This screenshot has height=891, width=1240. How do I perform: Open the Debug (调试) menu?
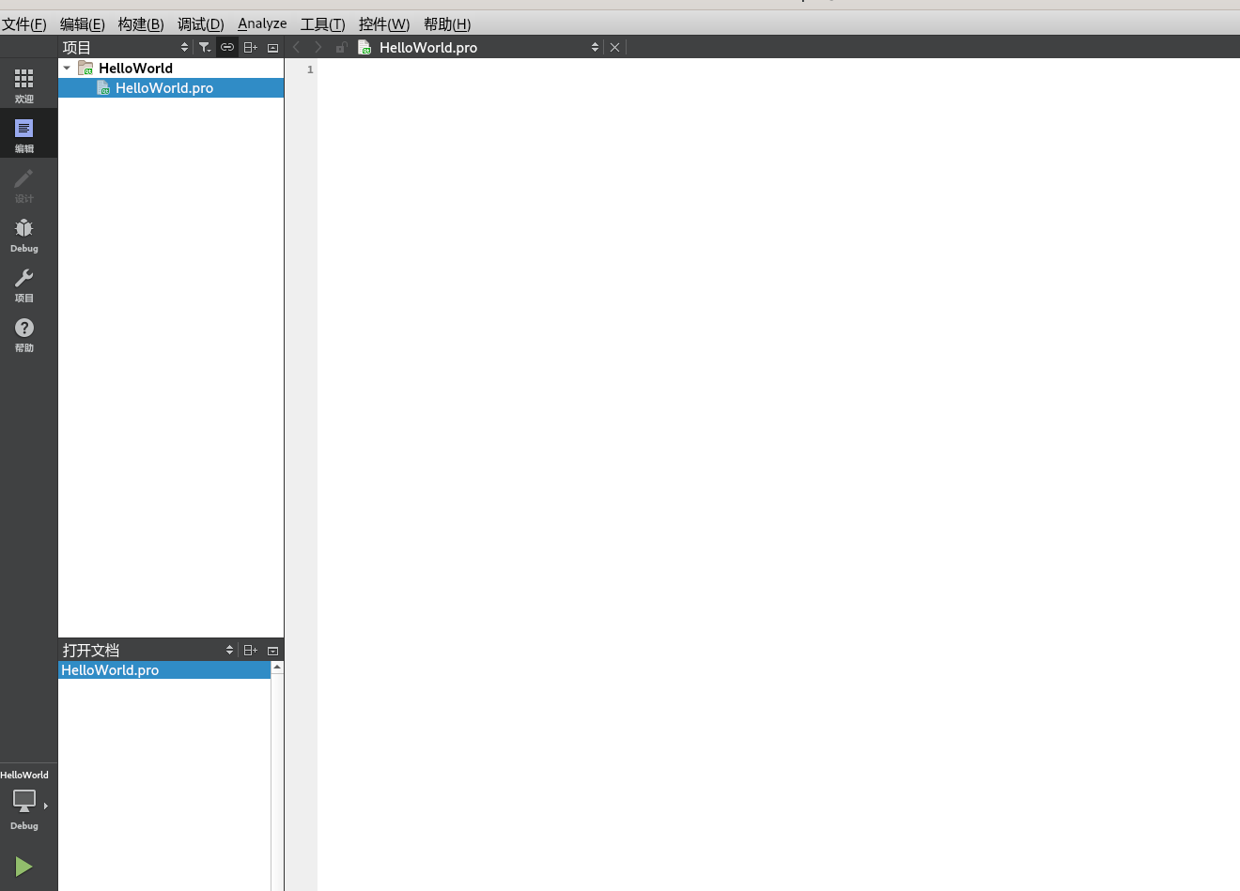point(201,23)
